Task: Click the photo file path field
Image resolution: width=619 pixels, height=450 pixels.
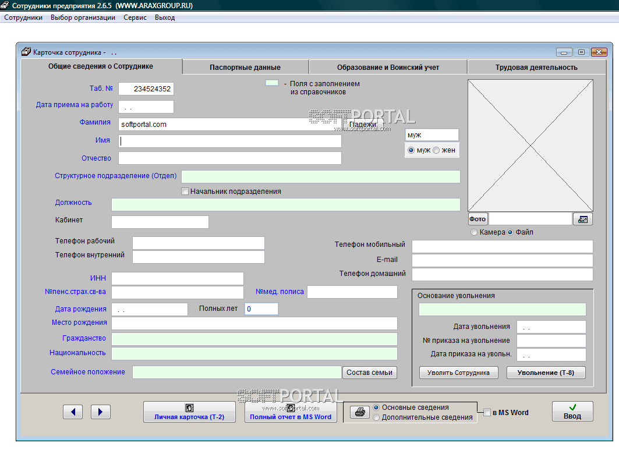Action: tap(530, 219)
